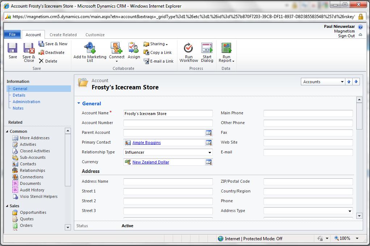Select Add to Marketing List
370x246 pixels.
click(89, 52)
